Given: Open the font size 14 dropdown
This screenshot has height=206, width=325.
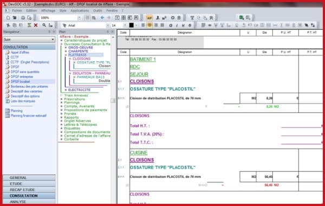Looking at the screenshot, I should (x=125, y=25).
